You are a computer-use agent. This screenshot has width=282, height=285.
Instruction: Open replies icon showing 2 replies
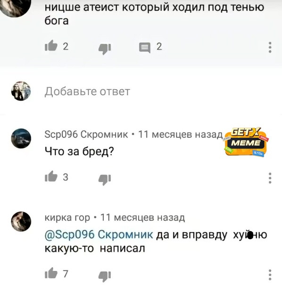click(x=145, y=48)
